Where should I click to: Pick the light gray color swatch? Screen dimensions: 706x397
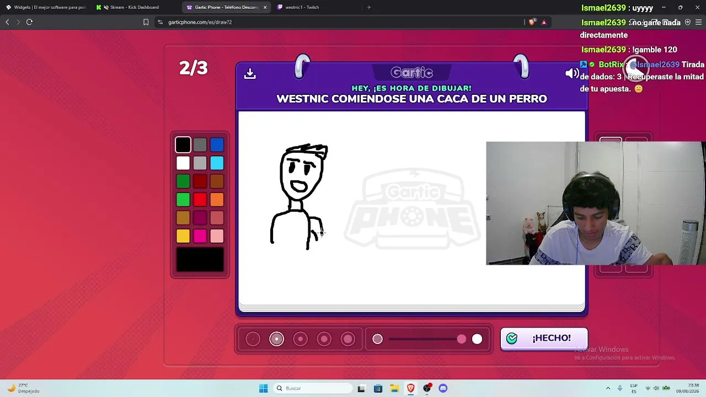(x=200, y=163)
